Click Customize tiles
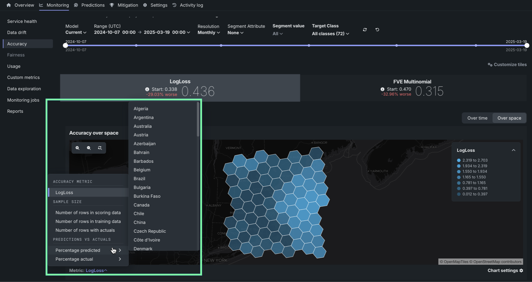 point(507,65)
